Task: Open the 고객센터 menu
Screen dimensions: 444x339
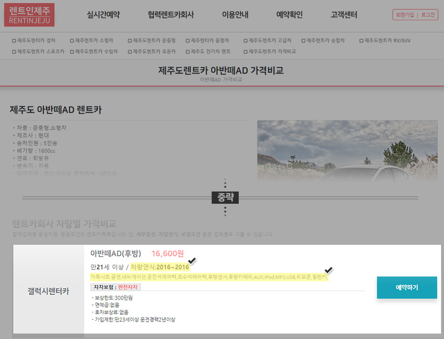Action: pos(344,15)
